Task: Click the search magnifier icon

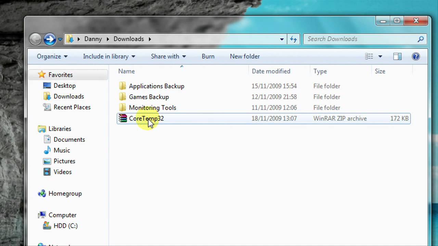Action: 421,39
